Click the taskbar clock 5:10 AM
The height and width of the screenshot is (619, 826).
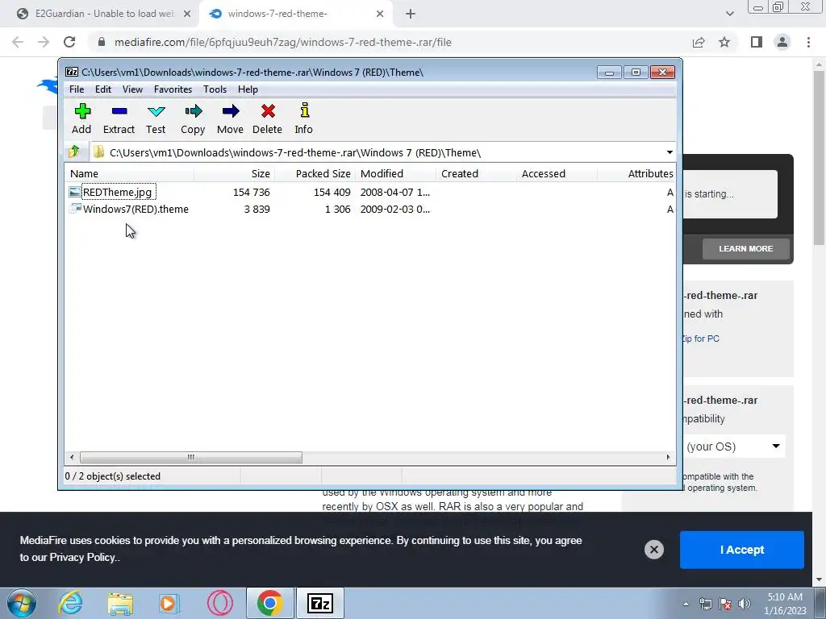(x=785, y=604)
